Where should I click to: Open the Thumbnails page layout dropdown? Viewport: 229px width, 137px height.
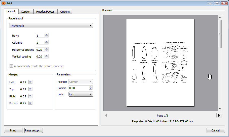click(x=51, y=25)
